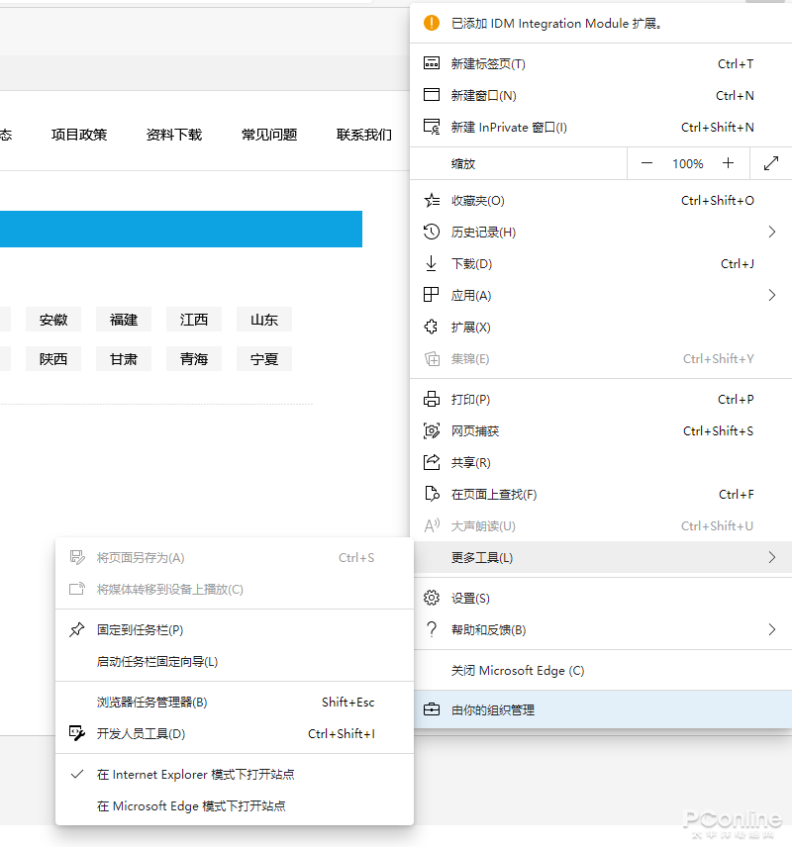Image resolution: width=792 pixels, height=847 pixels.
Task: Click the 资料下载 navigation link
Action: coord(174,135)
